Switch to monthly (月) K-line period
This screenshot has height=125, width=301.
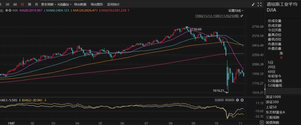coord(36,4)
